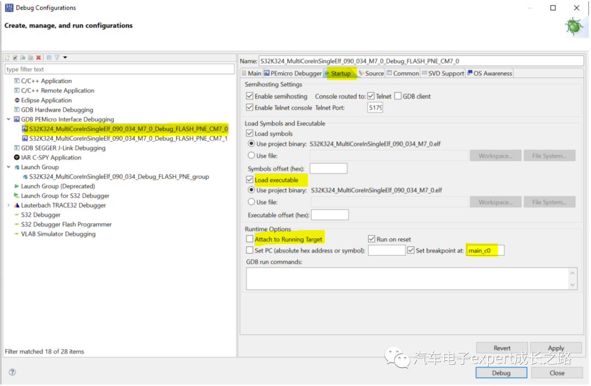Collapse all configuration tree items

49,57
